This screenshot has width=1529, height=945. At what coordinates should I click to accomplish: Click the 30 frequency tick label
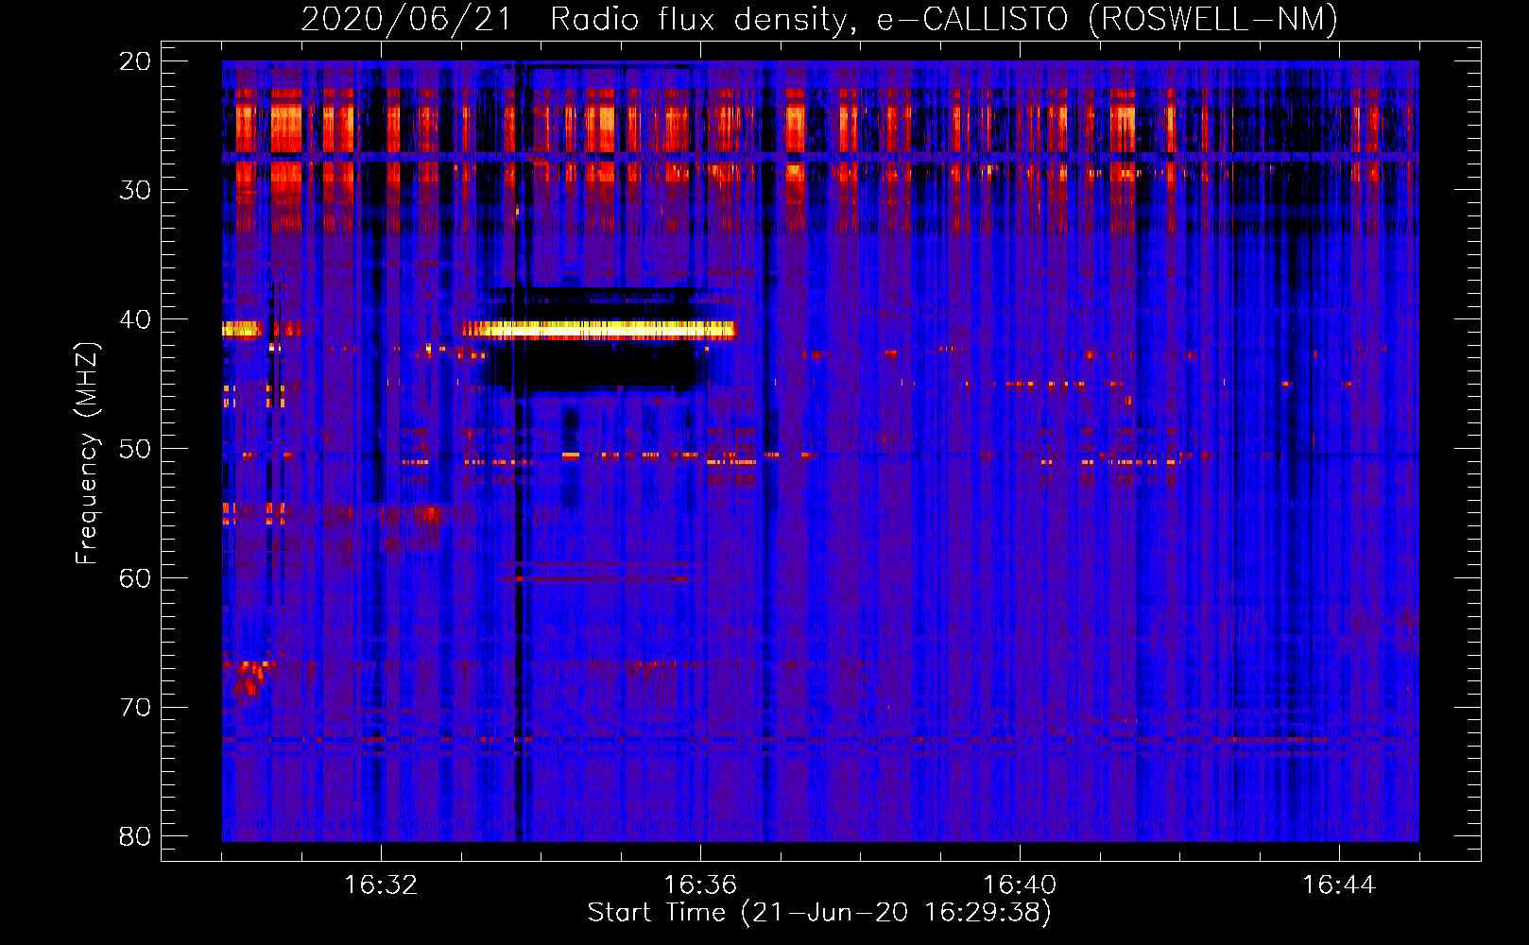pos(135,190)
